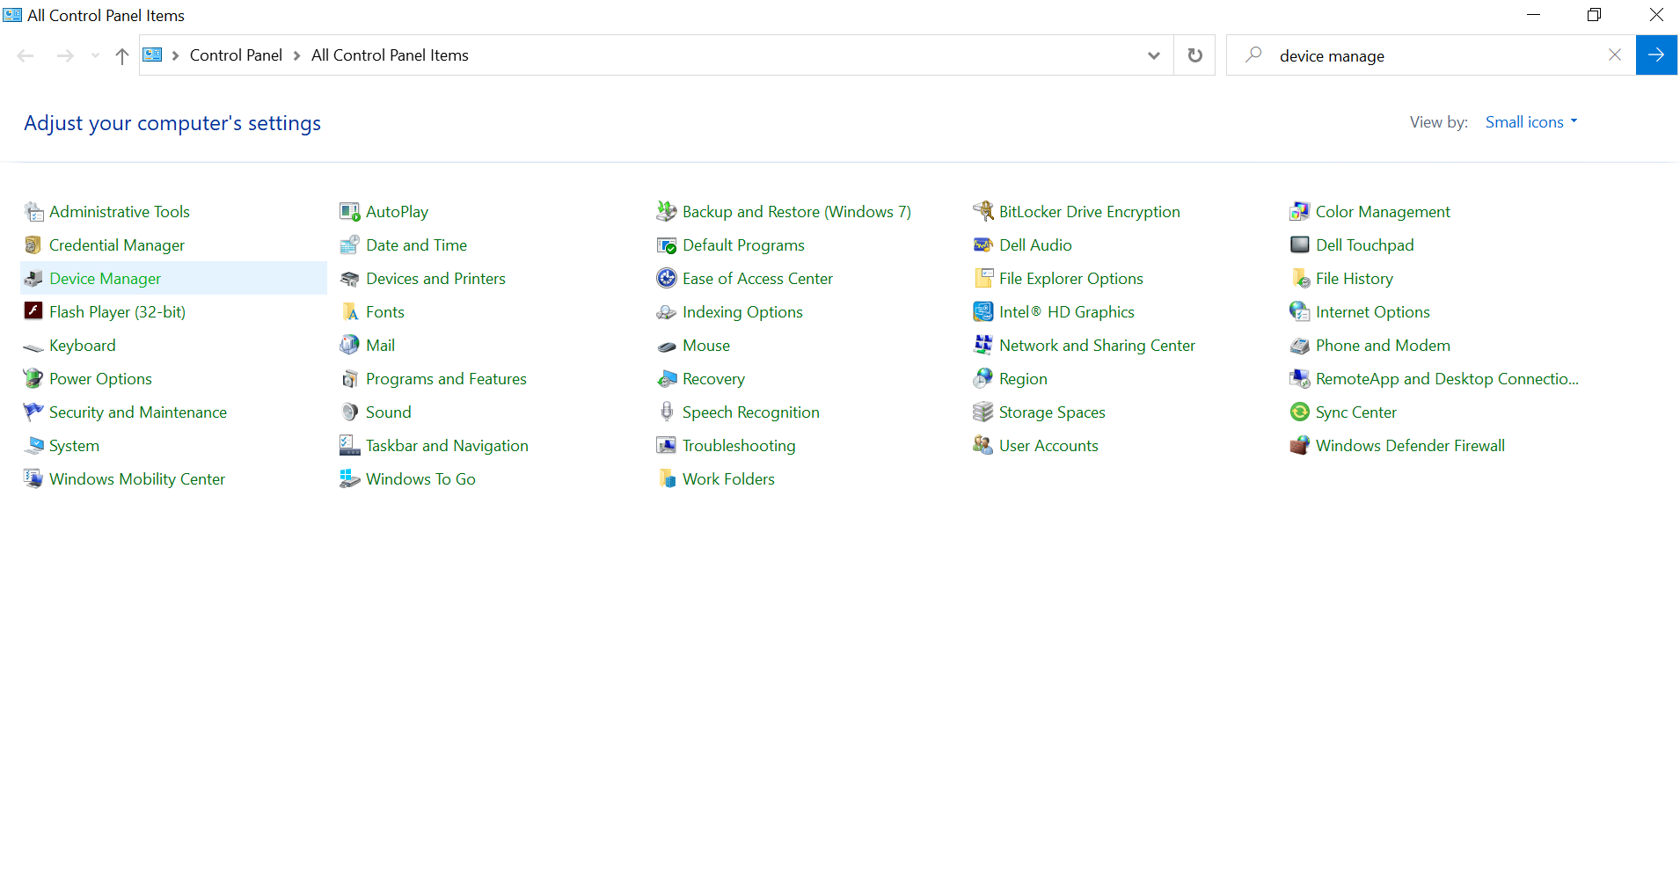
Task: Open the Troubleshooting icon
Action: [x=667, y=446]
